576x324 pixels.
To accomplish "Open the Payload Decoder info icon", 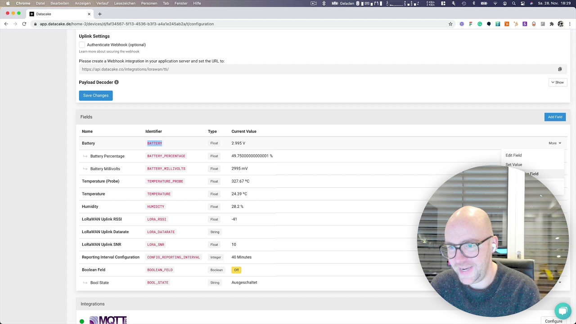I will point(117,82).
